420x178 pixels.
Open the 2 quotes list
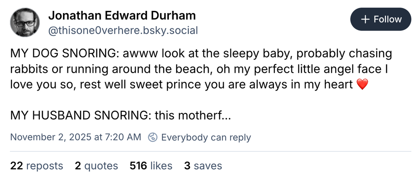coord(96,166)
